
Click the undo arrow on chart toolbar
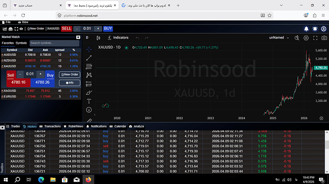tap(137, 38)
